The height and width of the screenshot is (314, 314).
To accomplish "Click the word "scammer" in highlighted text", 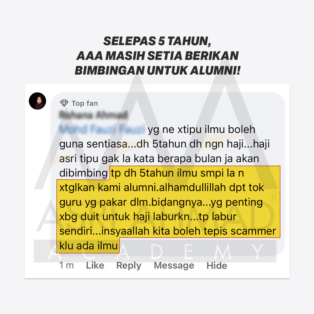I will point(253,231).
